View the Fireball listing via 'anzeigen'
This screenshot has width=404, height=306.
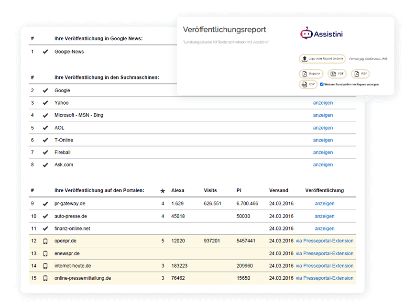(323, 153)
